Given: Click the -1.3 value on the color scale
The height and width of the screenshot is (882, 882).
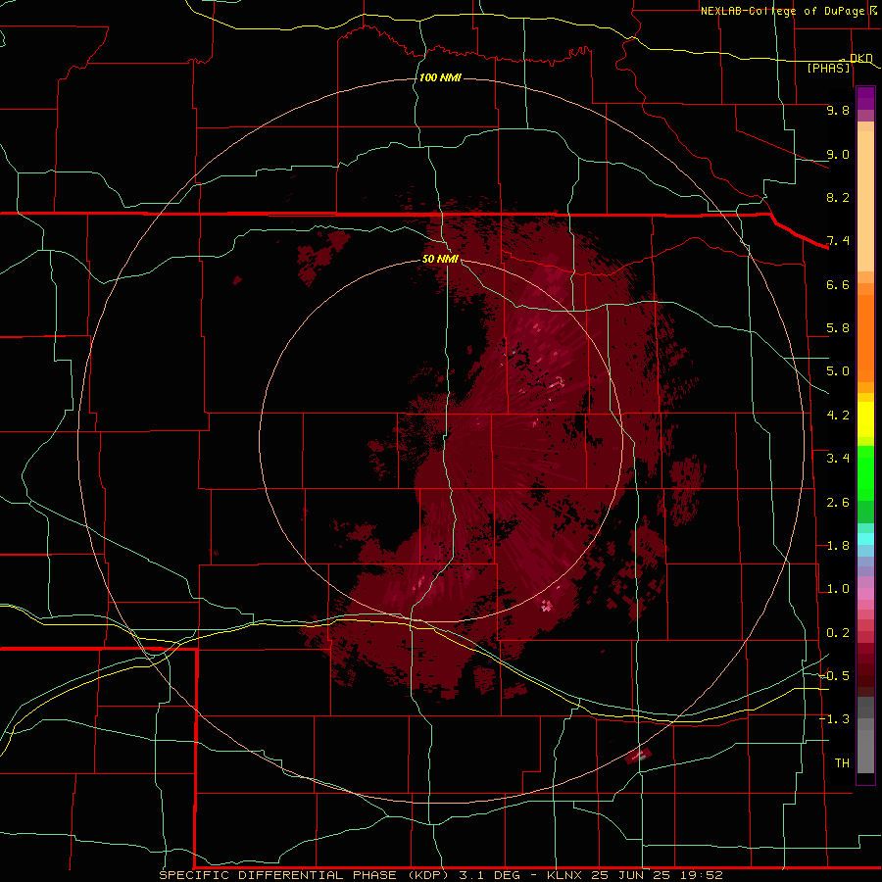Looking at the screenshot, I should (834, 719).
